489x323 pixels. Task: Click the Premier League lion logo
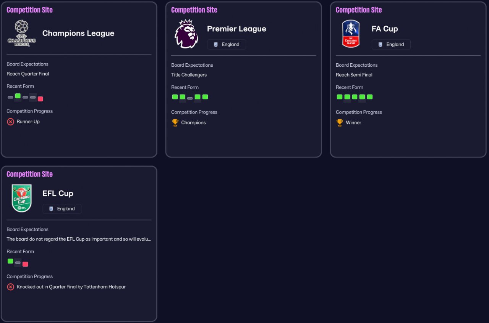point(186,34)
